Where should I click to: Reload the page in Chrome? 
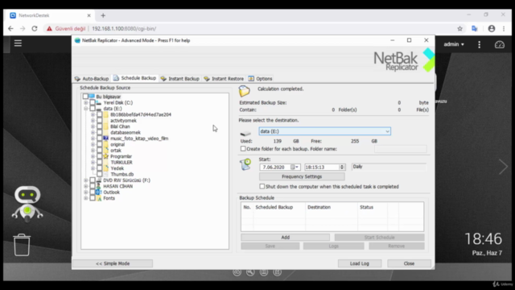pyautogui.click(x=35, y=29)
